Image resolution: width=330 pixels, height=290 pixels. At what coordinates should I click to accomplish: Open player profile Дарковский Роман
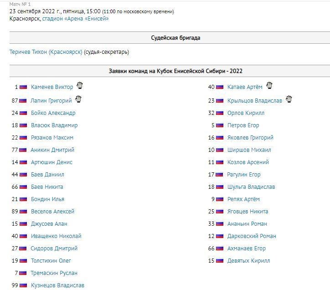[252, 236]
